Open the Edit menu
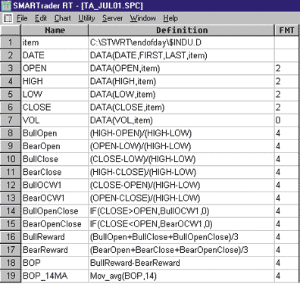This screenshot has height=284, width=300. tap(41, 18)
